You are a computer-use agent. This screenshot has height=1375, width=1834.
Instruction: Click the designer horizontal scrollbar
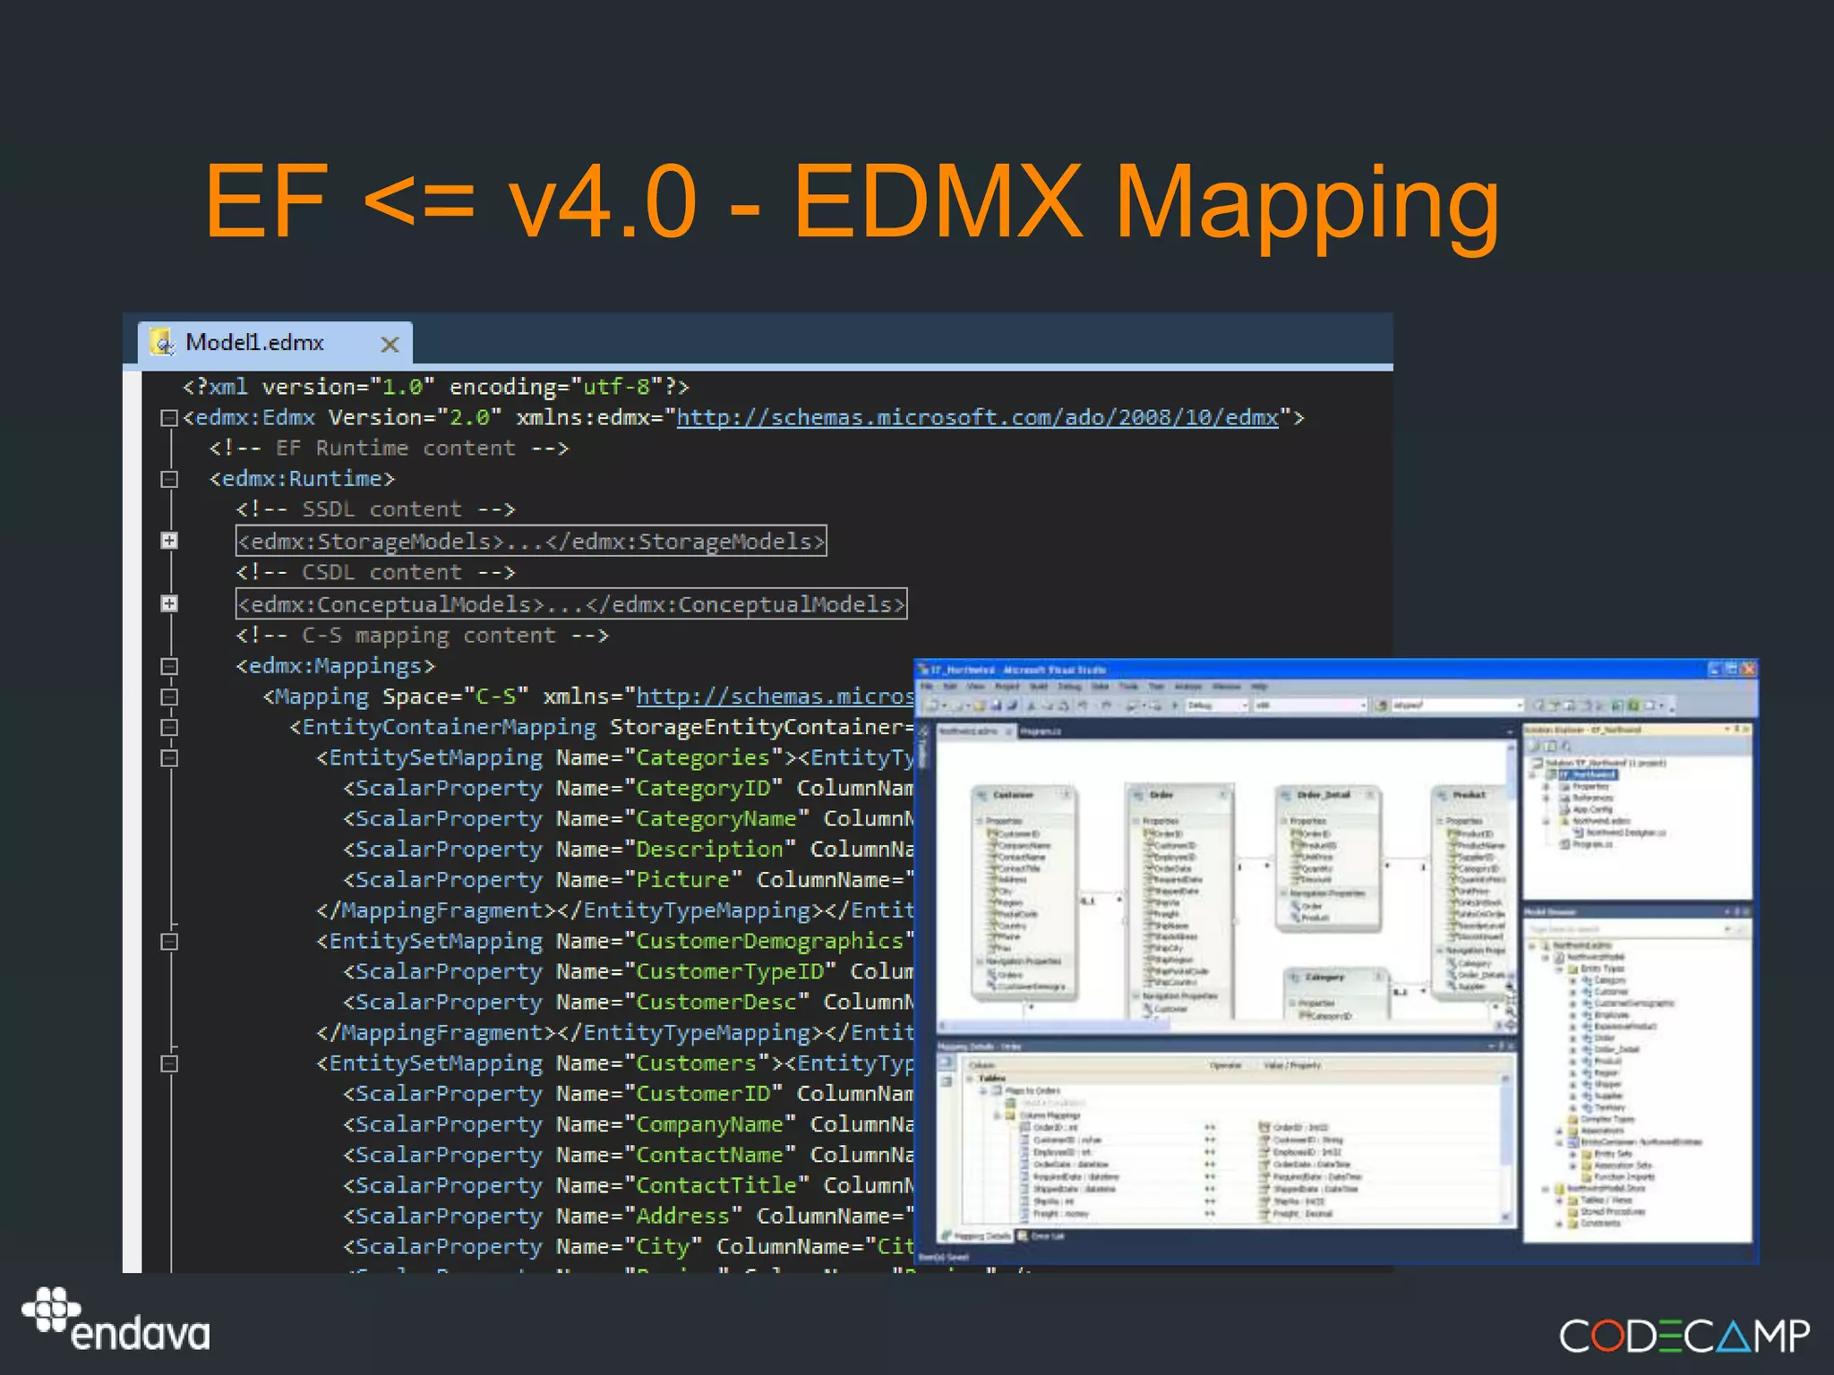(x=1219, y=1026)
